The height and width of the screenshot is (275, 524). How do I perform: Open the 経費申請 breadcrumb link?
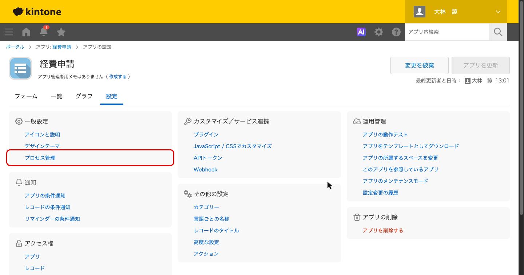pyautogui.click(x=62, y=47)
